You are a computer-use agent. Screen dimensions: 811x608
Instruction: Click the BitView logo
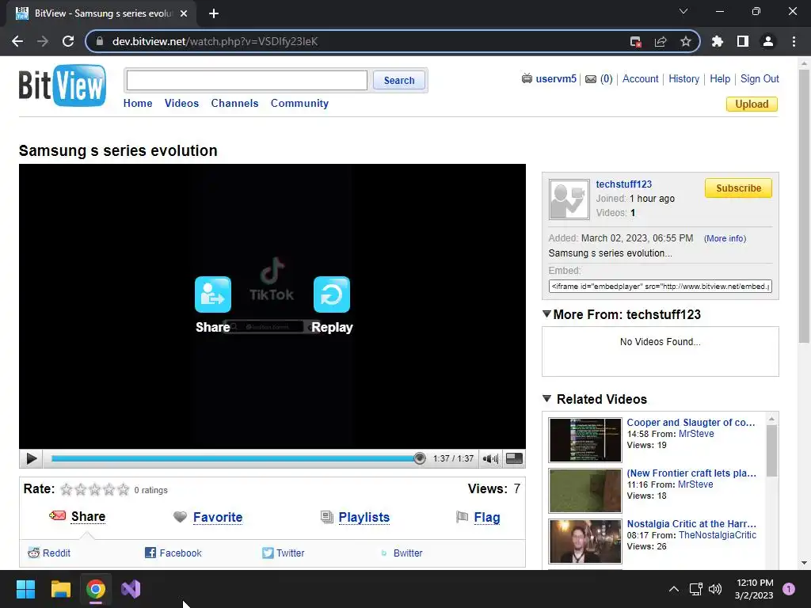pyautogui.click(x=63, y=85)
